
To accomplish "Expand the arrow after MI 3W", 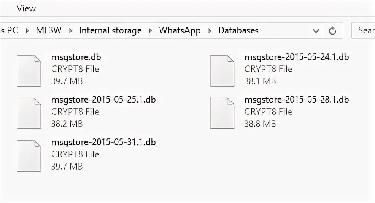I will pos(70,31).
